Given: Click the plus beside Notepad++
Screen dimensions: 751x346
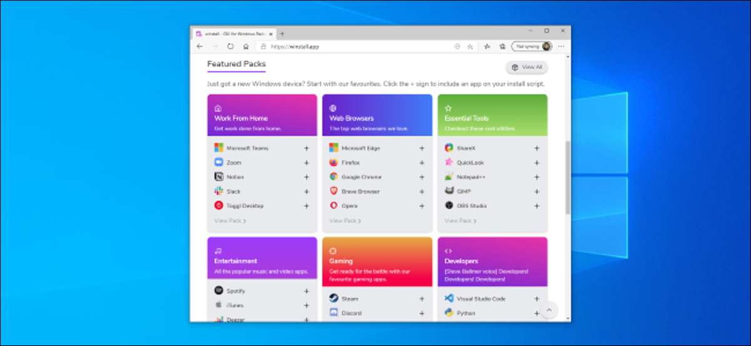Looking at the screenshot, I should coord(537,177).
